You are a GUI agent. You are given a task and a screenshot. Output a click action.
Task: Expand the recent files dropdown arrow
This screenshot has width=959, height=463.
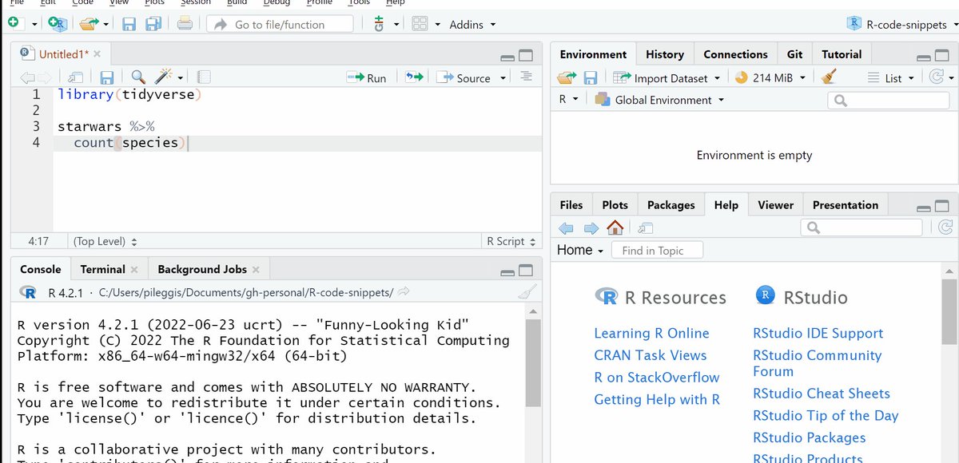(106, 25)
